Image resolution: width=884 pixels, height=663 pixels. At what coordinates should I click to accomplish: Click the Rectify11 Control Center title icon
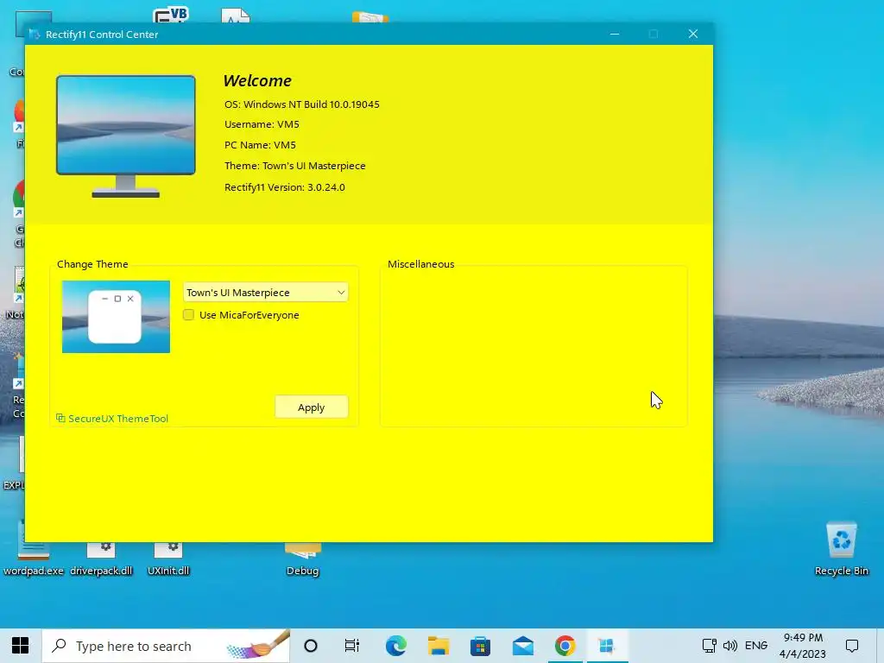(x=35, y=35)
